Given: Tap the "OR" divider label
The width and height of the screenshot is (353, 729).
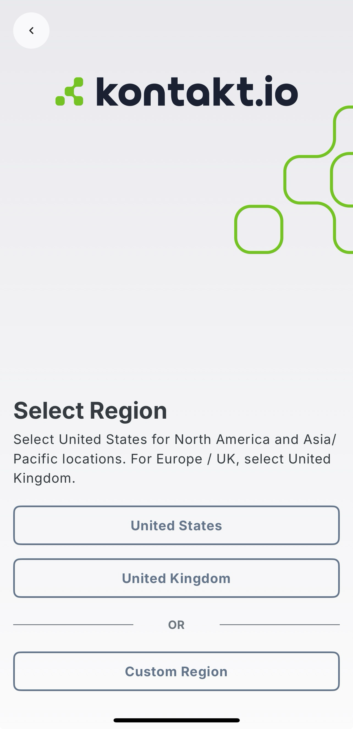Looking at the screenshot, I should click(176, 625).
